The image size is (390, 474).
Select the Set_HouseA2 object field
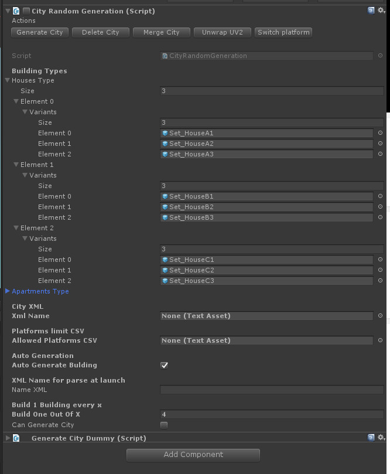pyautogui.click(x=267, y=144)
